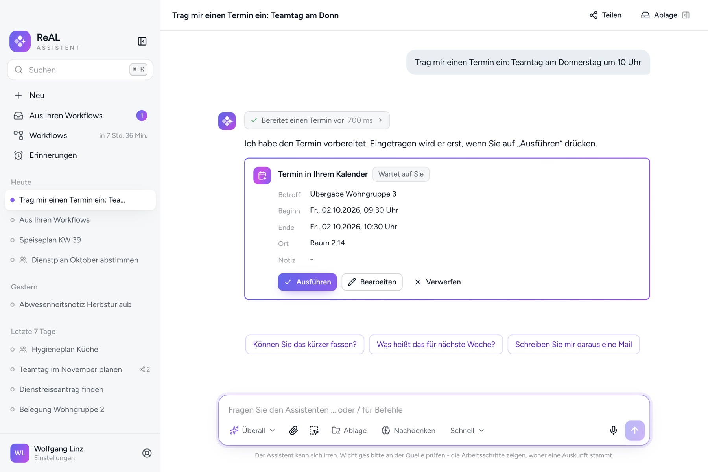Viewport: 708px width, 472px height.
Task: Open chat 'Dienstplan Oktober abstimmen'
Action: coord(80,260)
